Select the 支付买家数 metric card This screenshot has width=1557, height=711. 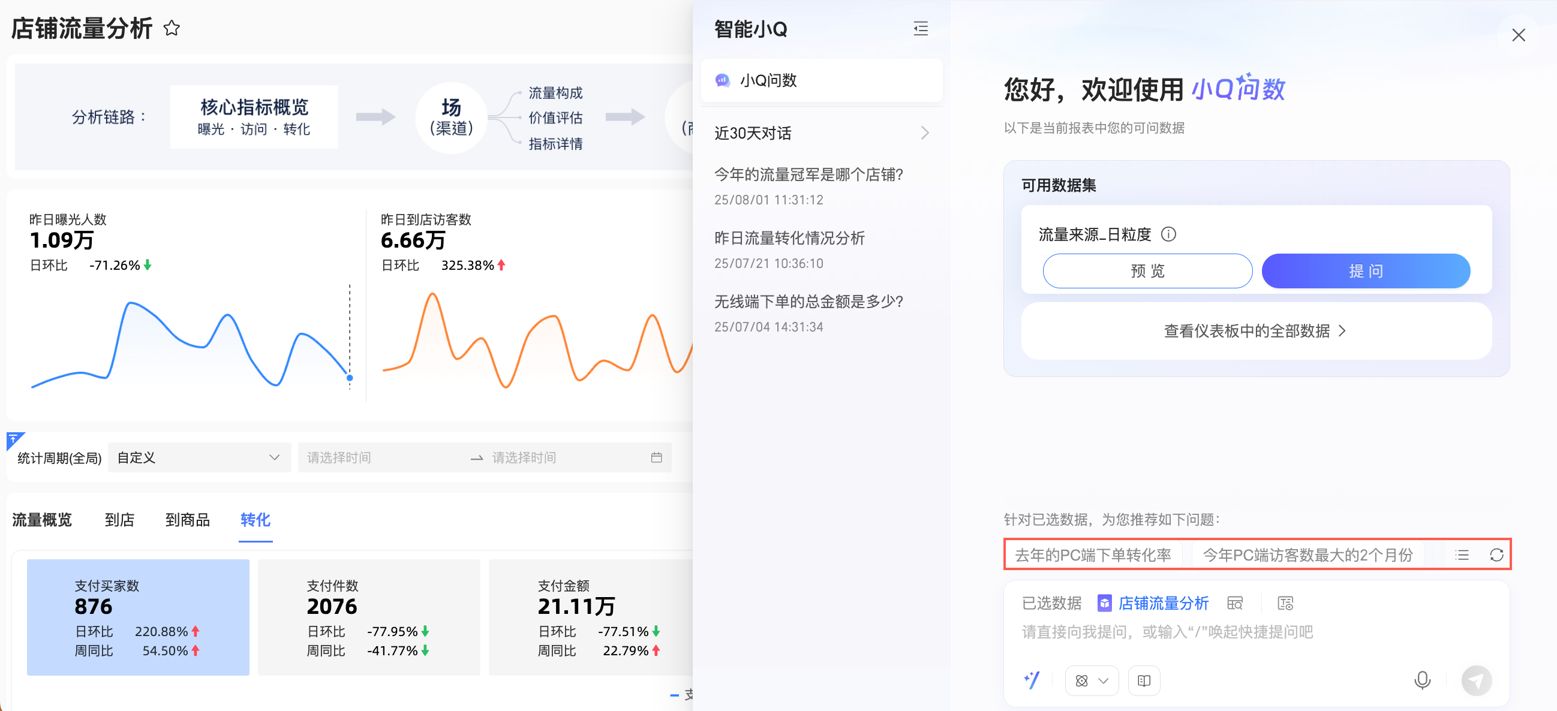pyautogui.click(x=138, y=617)
